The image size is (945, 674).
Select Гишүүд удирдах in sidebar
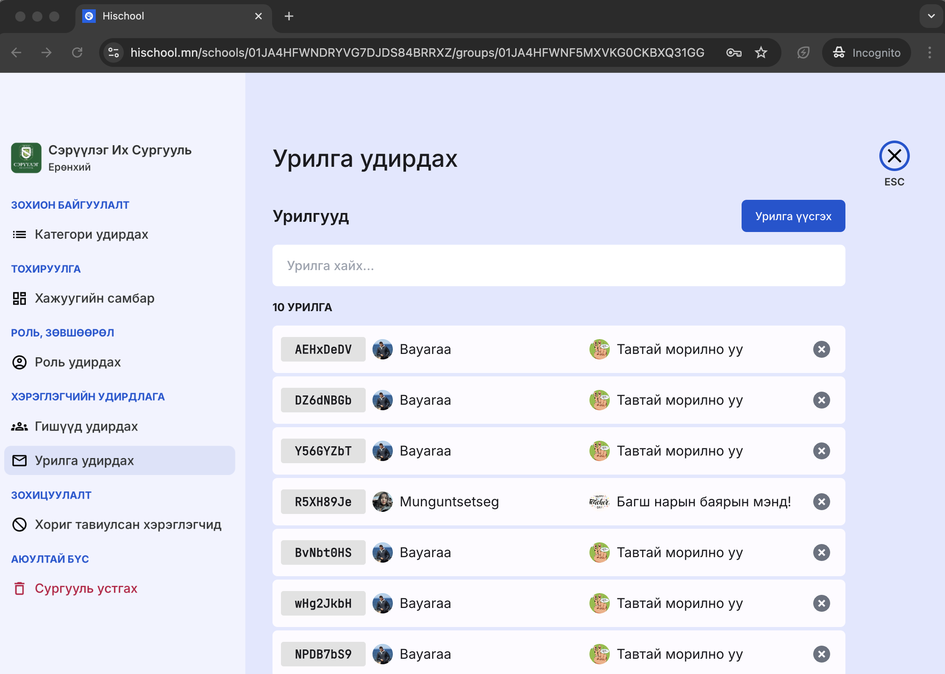click(86, 426)
